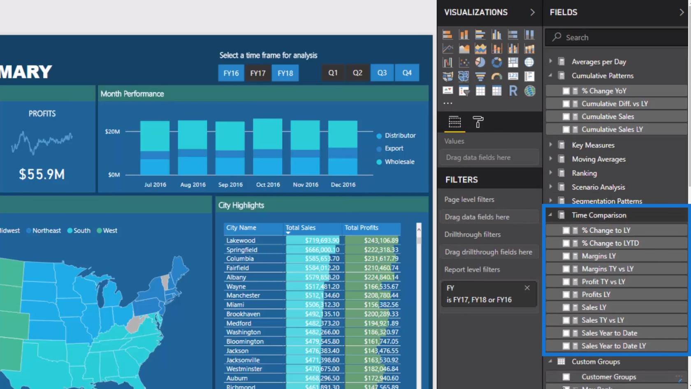Remove the FY report level filter

(527, 288)
